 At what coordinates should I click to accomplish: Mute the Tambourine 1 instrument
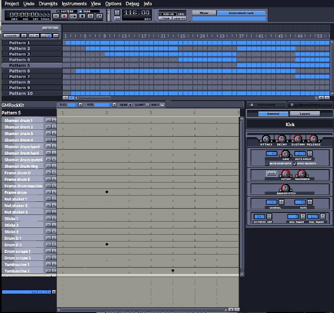pyautogui.click(x=49, y=264)
